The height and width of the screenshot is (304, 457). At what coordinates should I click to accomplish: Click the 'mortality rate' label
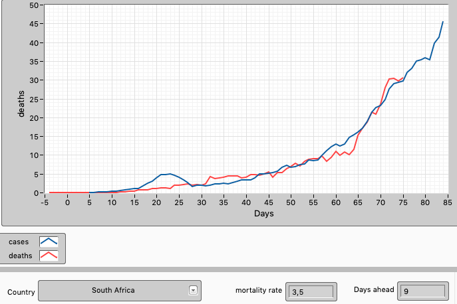point(259,290)
